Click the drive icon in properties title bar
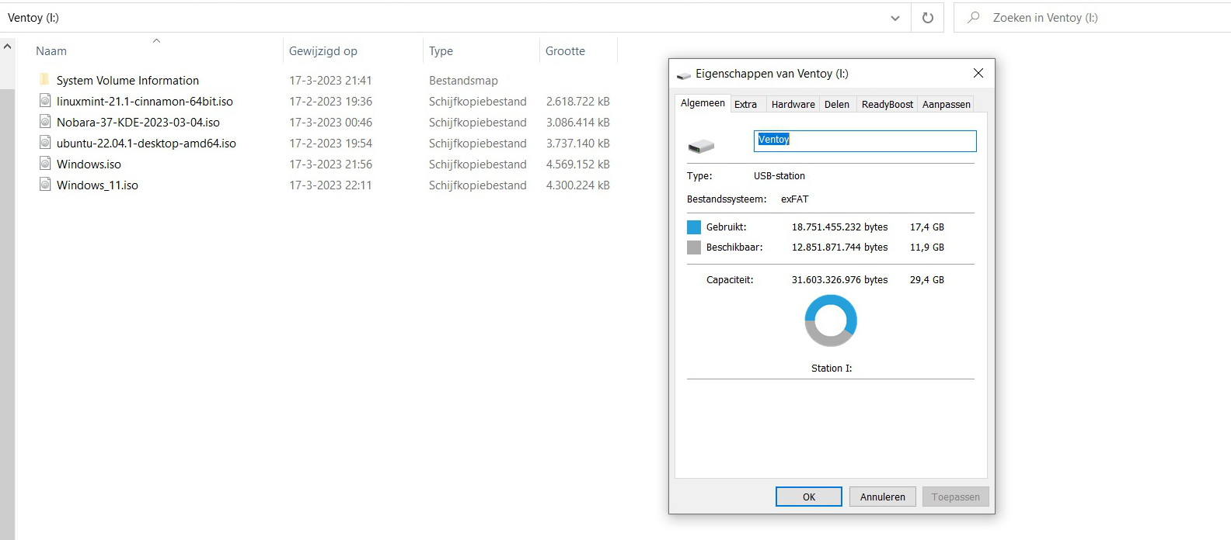 [x=684, y=74]
